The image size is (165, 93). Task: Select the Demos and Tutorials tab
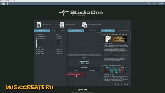click(x=123, y=31)
